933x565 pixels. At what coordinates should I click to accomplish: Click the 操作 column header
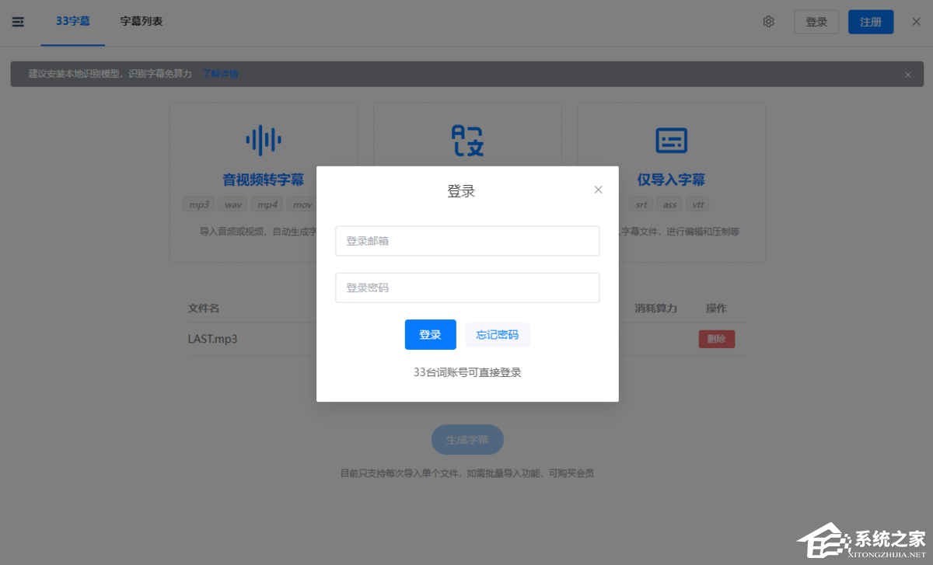point(716,308)
